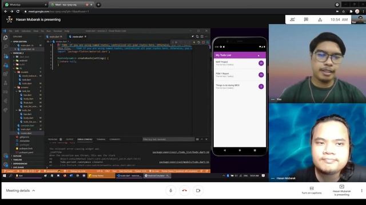
Task: Open Meet more options three-dot menu
Action: tap(361, 190)
